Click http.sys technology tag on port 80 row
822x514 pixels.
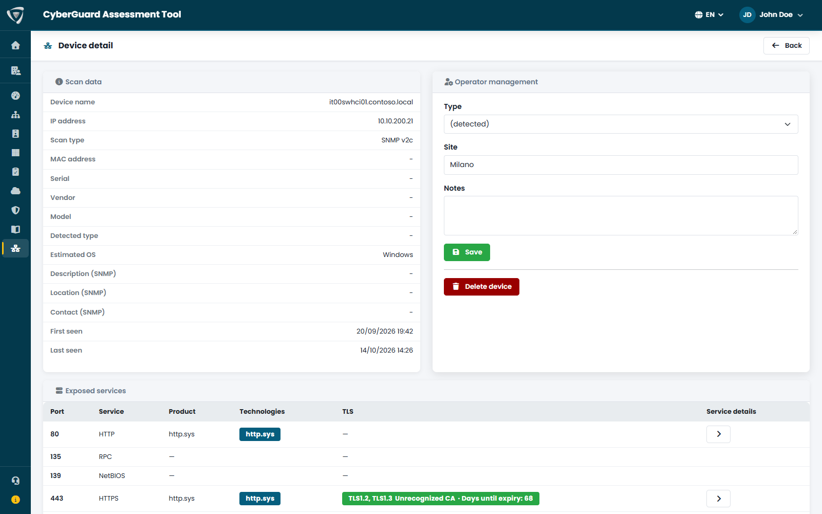(260, 434)
